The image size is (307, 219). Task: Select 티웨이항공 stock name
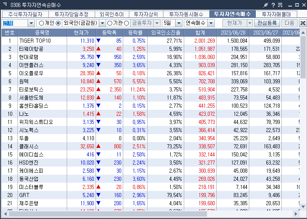(x=31, y=49)
